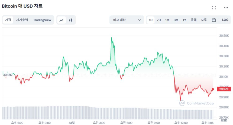Select the 가격 tab

pos(8,20)
